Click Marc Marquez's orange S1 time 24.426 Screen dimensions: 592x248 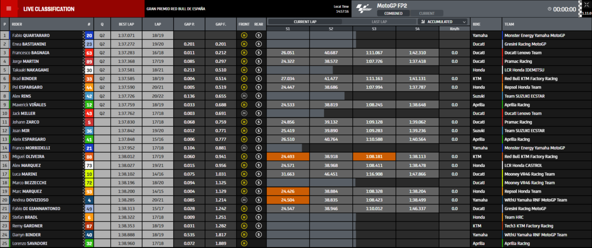288,192
